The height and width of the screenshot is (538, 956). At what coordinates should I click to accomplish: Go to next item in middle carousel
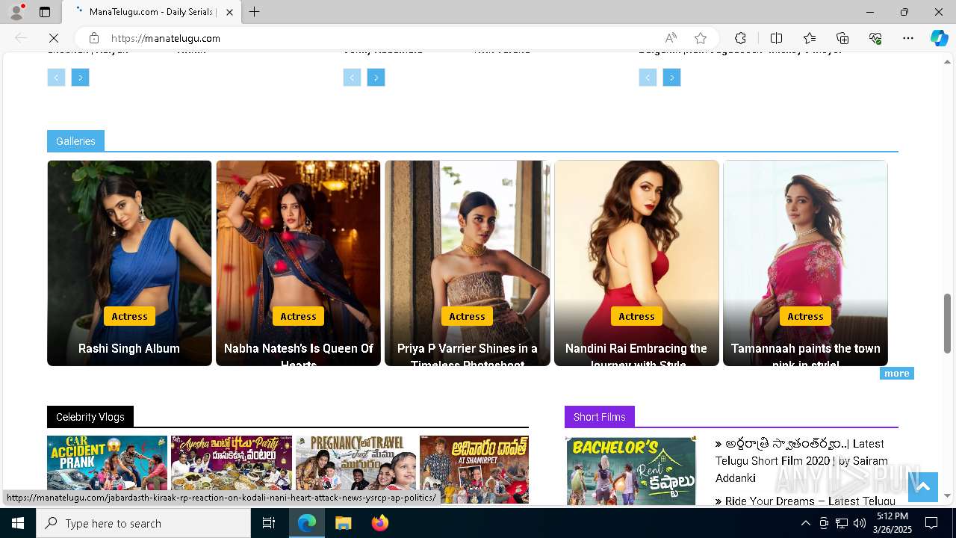pos(376,78)
